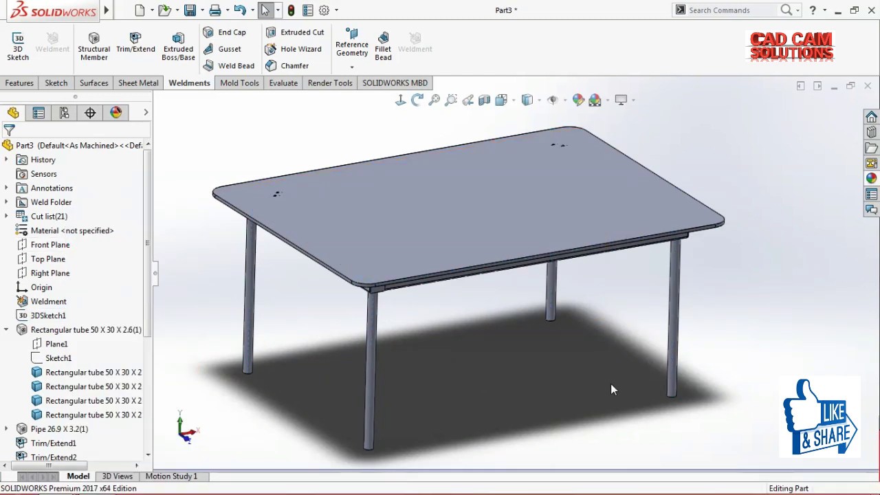Viewport: 880px width, 495px height.
Task: Open the Help question mark menu
Action: (813, 10)
